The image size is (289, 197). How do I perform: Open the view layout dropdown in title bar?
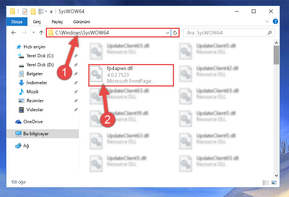click(42, 11)
